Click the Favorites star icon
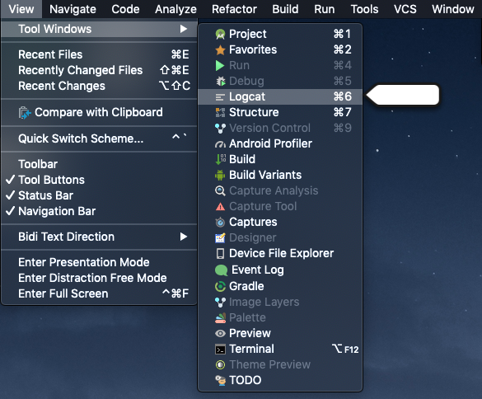Image resolution: width=482 pixels, height=399 pixels. (x=220, y=49)
